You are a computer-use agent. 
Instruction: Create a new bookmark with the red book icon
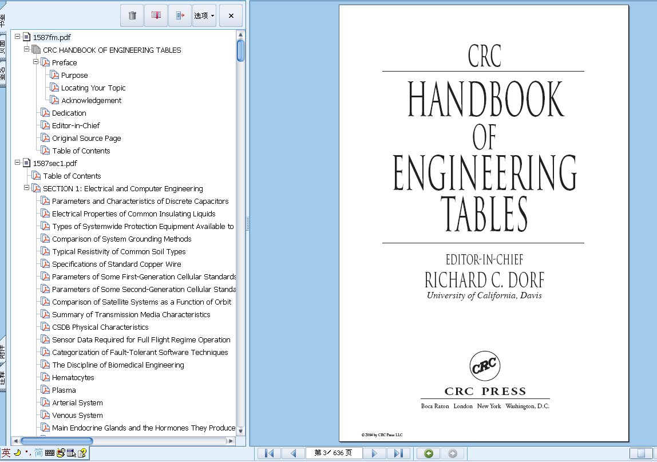[156, 15]
